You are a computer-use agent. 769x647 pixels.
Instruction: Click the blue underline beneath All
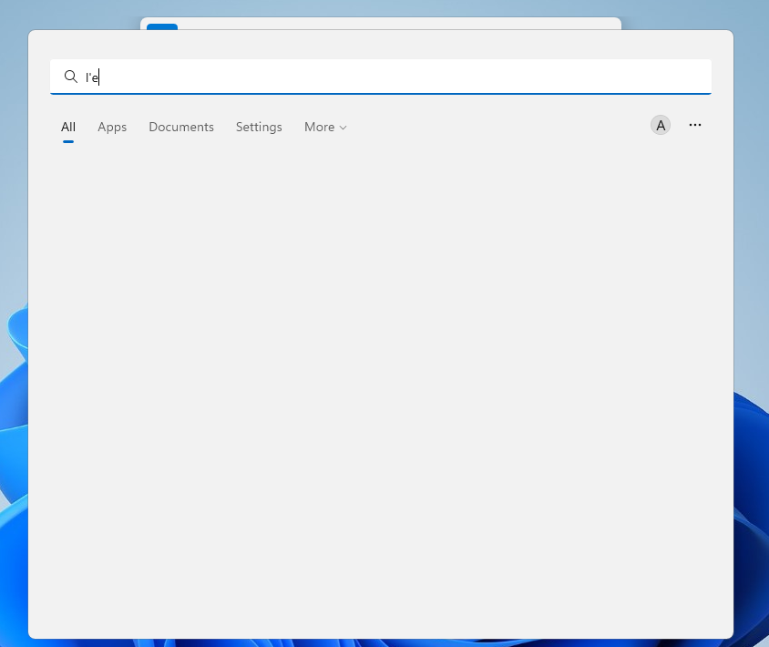(x=67, y=139)
